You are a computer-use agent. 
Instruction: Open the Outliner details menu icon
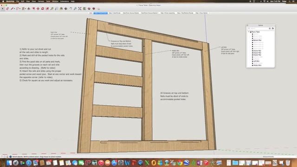(x=272, y=28)
